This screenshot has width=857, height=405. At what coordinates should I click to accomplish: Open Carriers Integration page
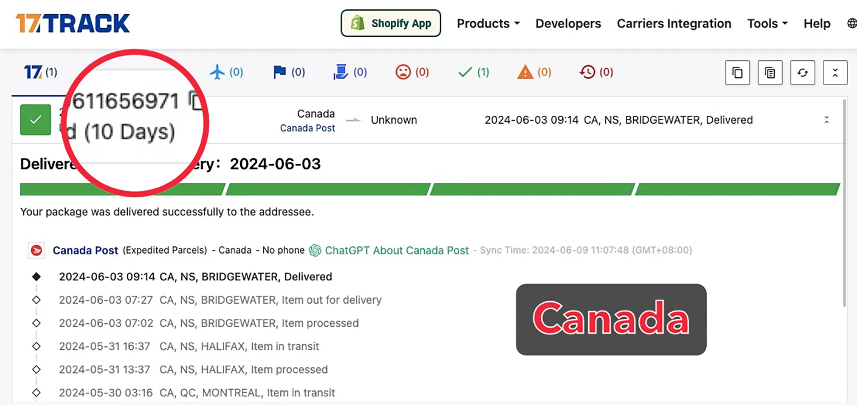(674, 24)
